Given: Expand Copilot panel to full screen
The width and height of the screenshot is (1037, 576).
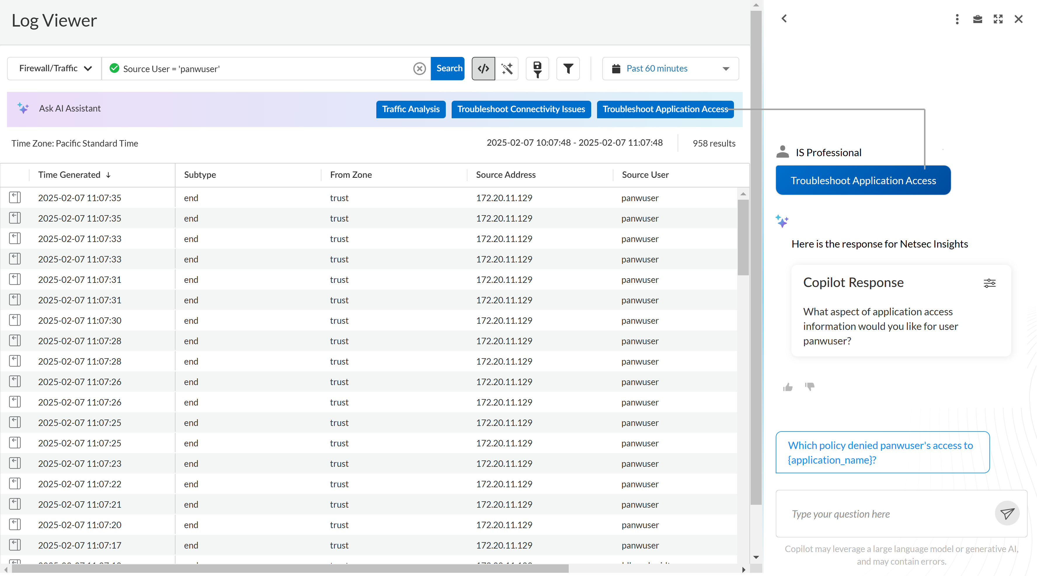Looking at the screenshot, I should coord(998,19).
